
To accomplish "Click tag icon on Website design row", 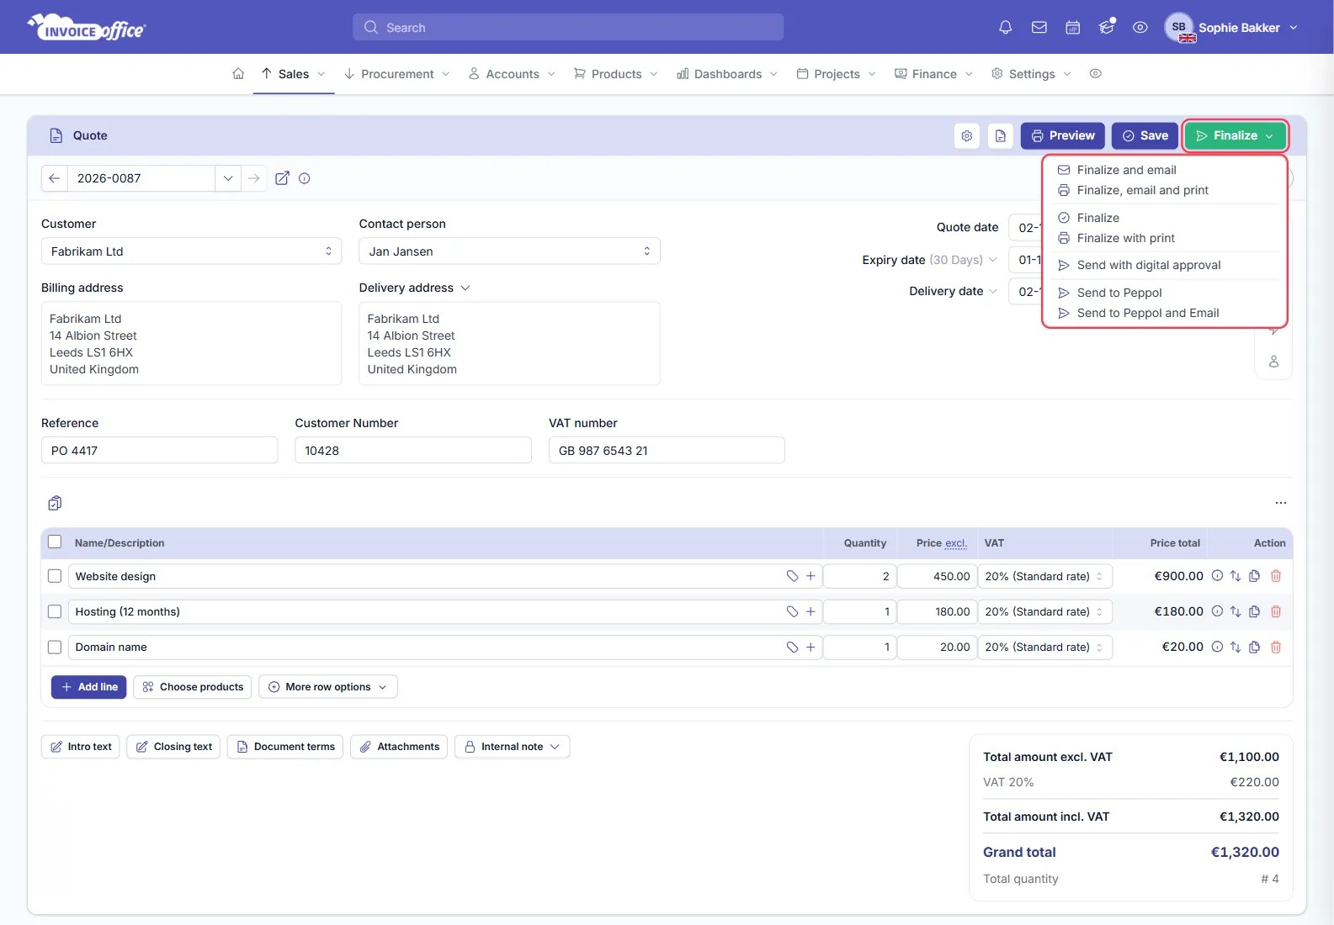I will pos(792,576).
